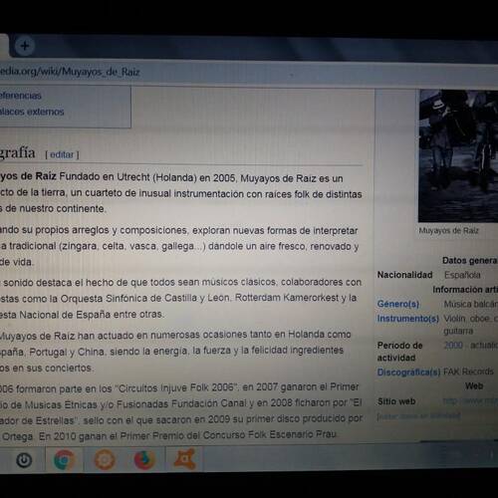Click the Datos generales infobox header

click(x=470, y=261)
